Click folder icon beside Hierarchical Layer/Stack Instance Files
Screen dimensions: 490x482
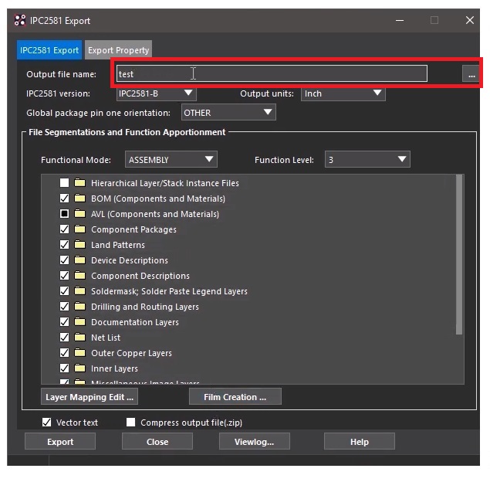(79, 182)
